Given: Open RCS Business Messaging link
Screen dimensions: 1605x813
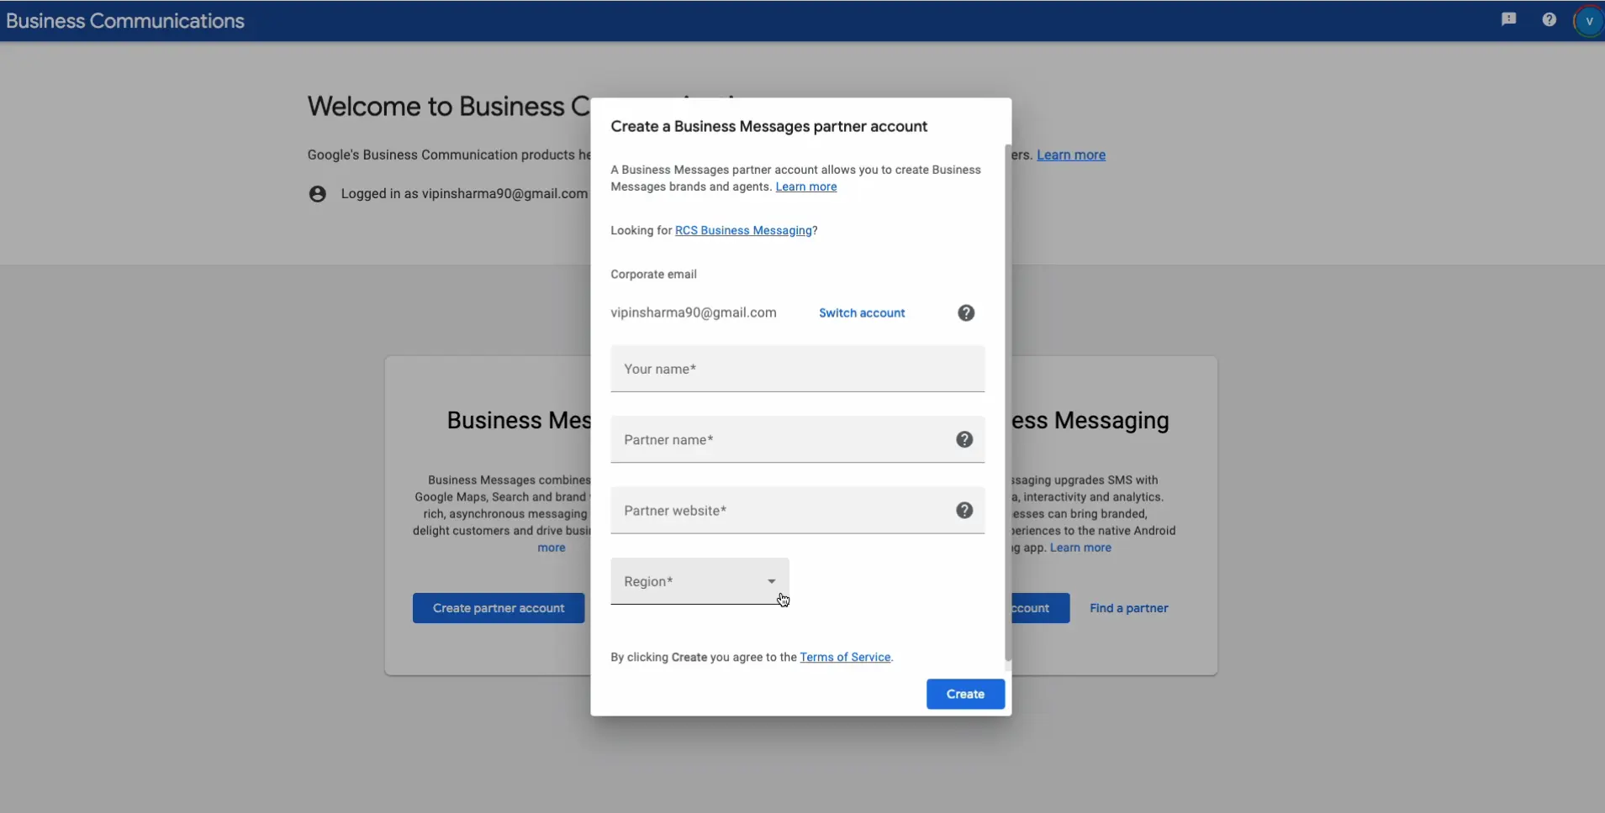Looking at the screenshot, I should pos(743,230).
